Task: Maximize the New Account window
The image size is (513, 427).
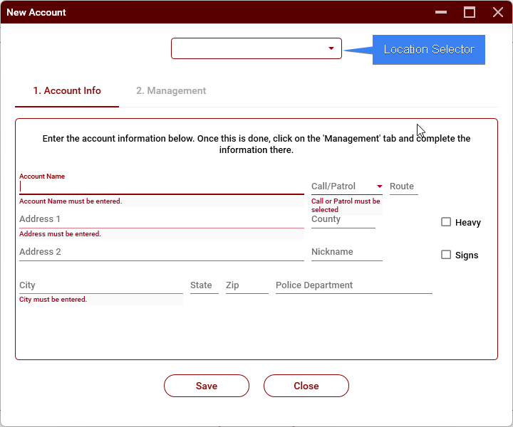Action: pos(470,12)
